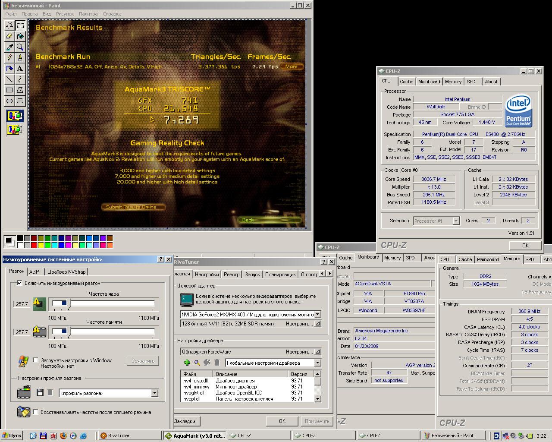Viewport: 552px width, 442px height.
Task: Click the green plus add-driver icon in RivaTuner
Action: (187, 363)
